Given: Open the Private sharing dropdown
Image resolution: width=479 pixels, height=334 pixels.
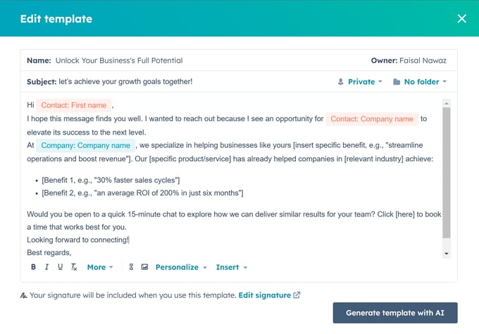Looking at the screenshot, I should click(360, 82).
